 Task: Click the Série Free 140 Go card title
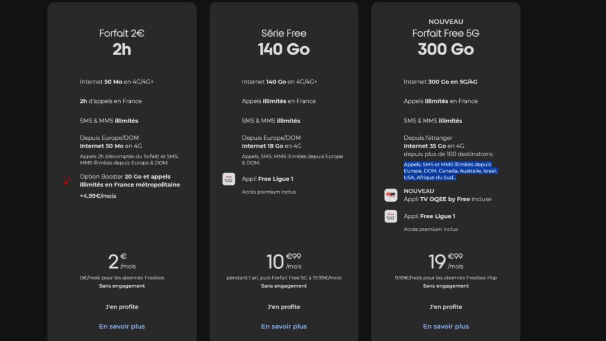[283, 41]
